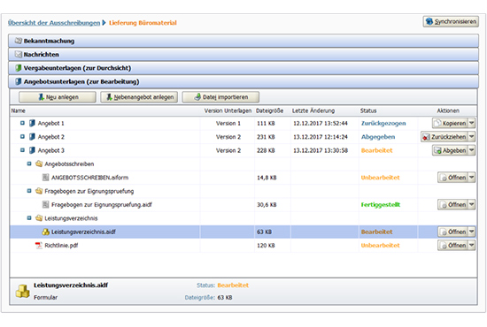487x327 pixels.
Task: Click Öffnen for Richtlinie.pdf
Action: (x=452, y=246)
